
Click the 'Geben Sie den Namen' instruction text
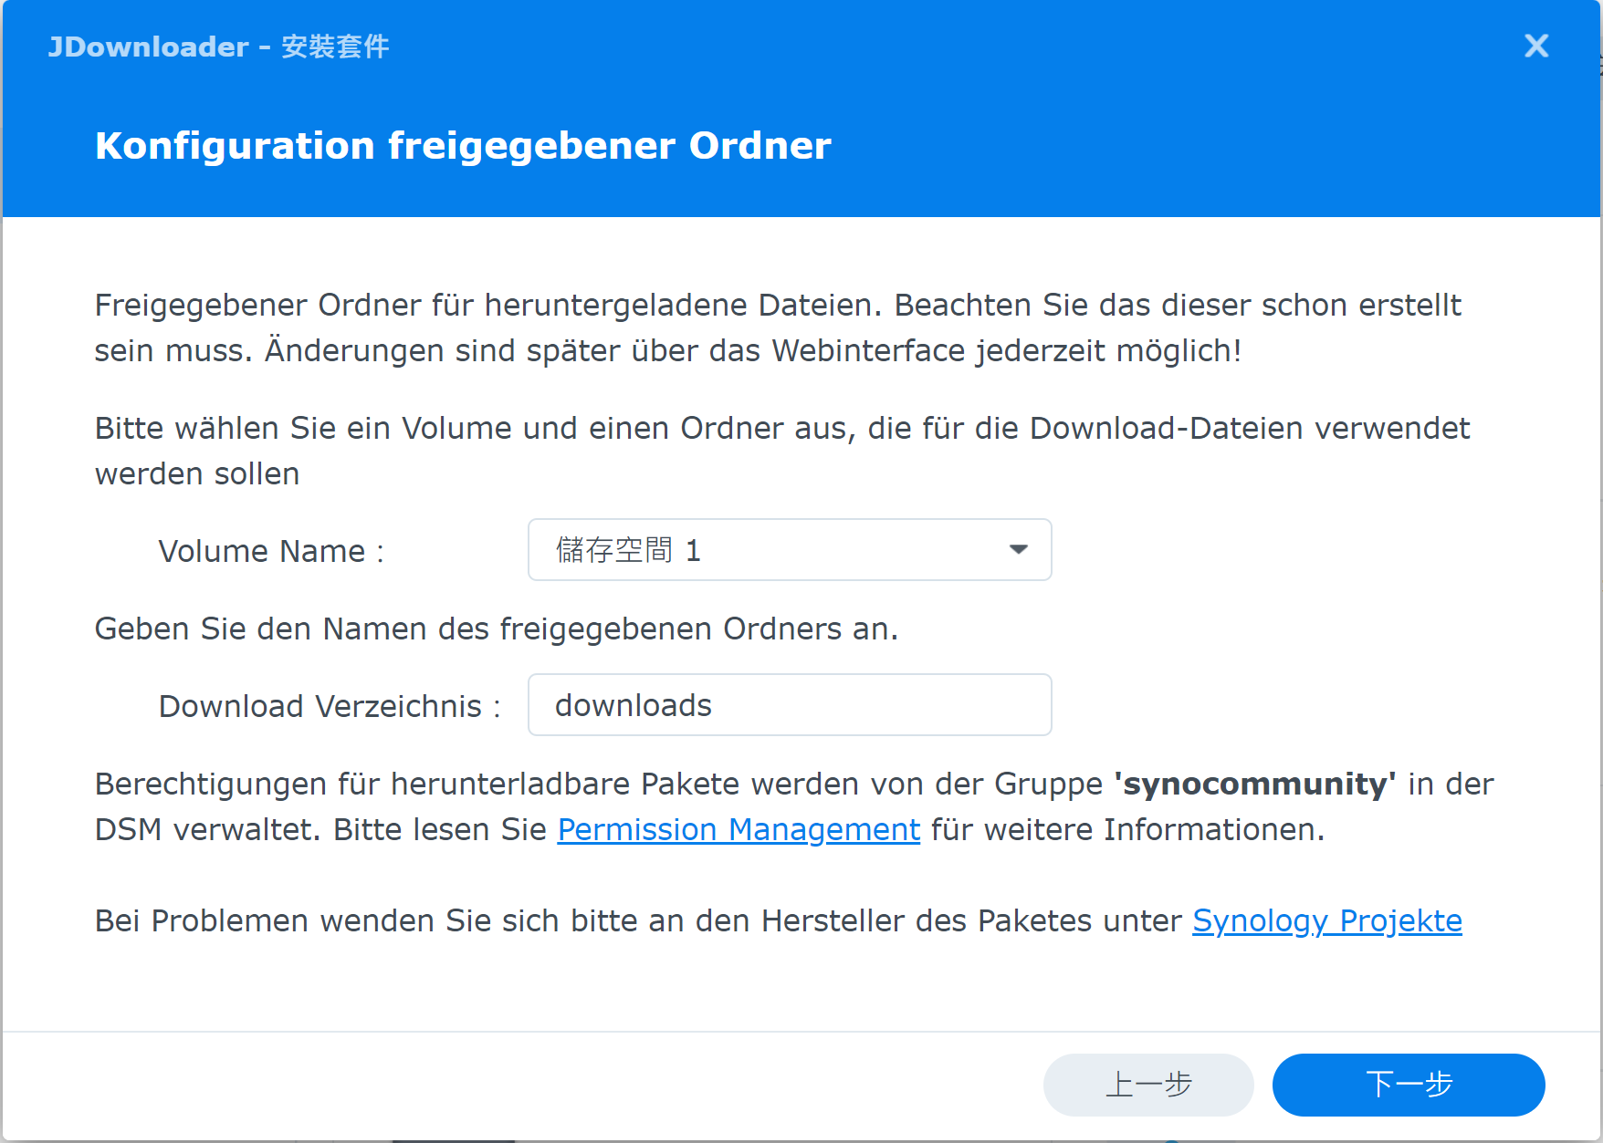coord(496,629)
